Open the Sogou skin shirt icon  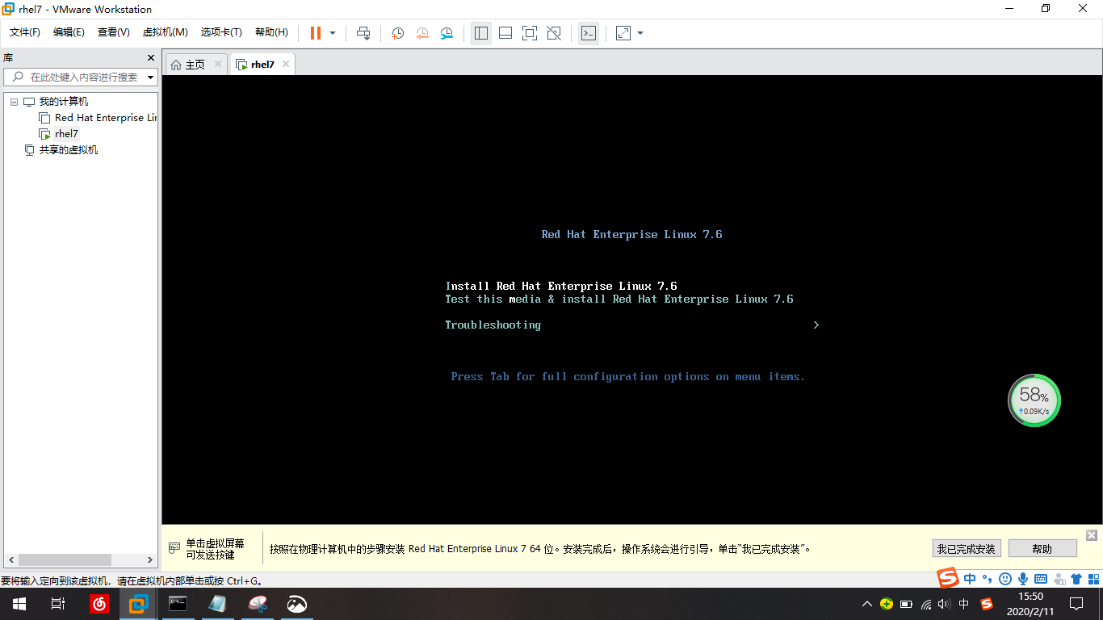(1076, 579)
